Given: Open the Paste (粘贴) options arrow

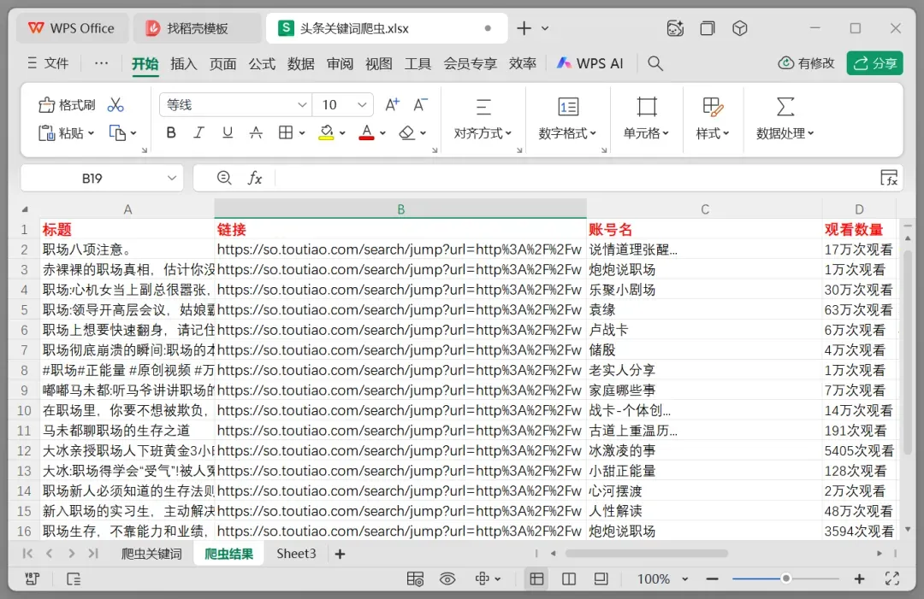Looking at the screenshot, I should pos(91,133).
